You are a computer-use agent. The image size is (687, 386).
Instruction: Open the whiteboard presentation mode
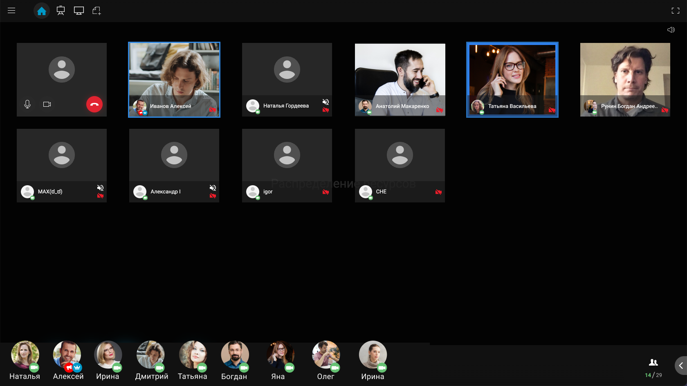61,11
